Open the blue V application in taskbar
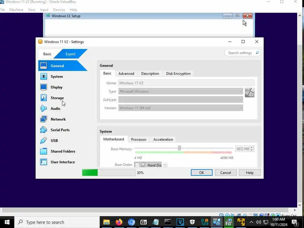Screen dimensions: 304x228 point(180,222)
